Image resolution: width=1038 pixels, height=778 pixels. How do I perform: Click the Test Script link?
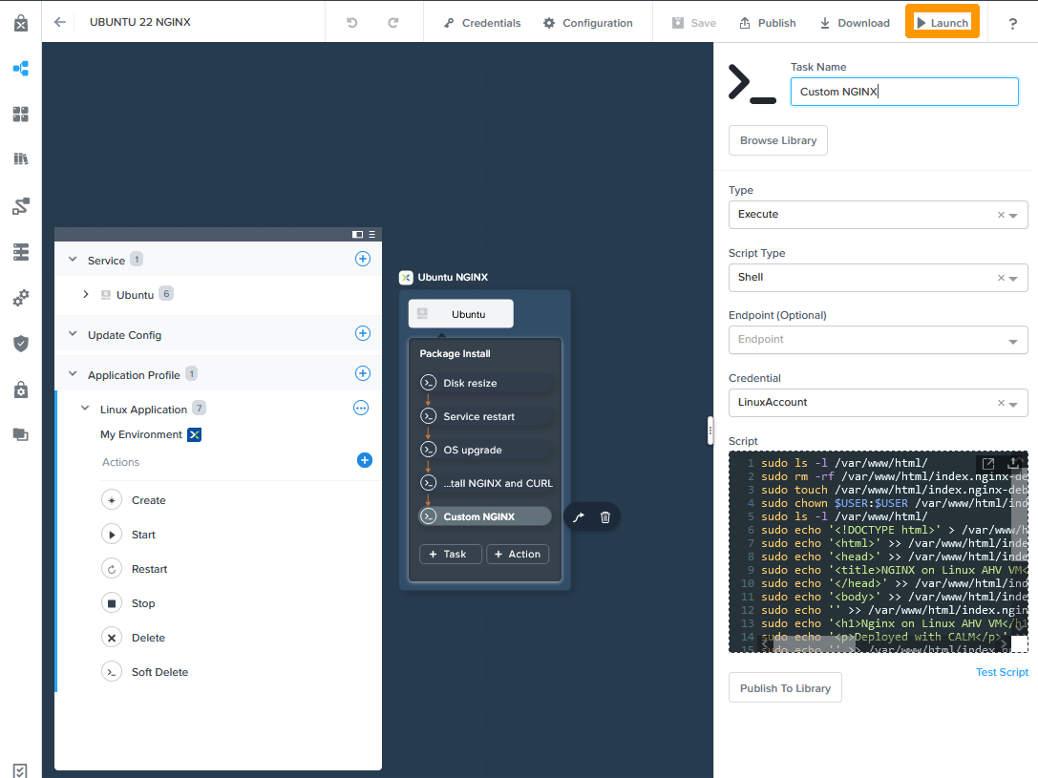[1002, 671]
